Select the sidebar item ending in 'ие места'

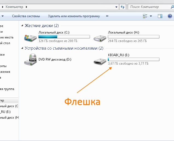[x=7, y=37]
